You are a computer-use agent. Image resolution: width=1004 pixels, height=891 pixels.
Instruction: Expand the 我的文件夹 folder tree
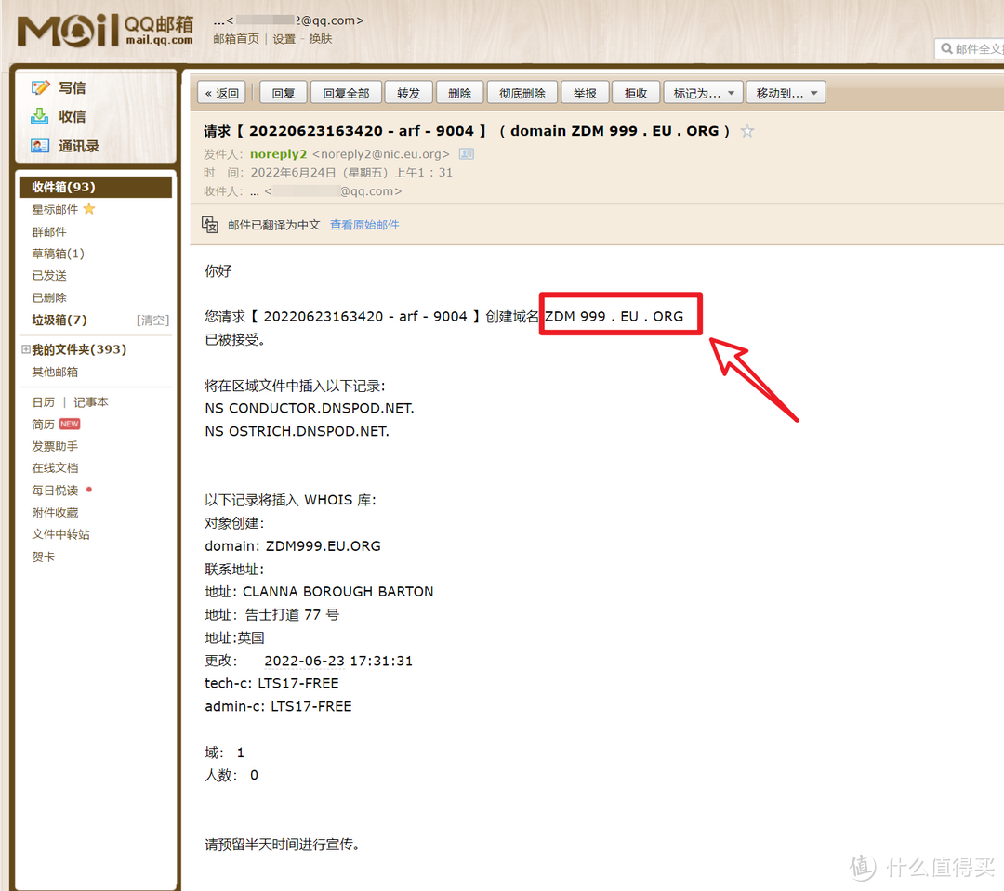click(x=26, y=349)
